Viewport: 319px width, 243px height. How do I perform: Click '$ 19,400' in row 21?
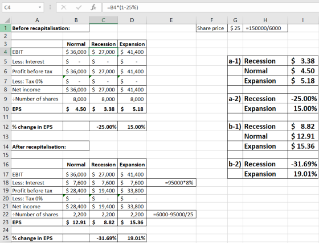tap(103, 206)
